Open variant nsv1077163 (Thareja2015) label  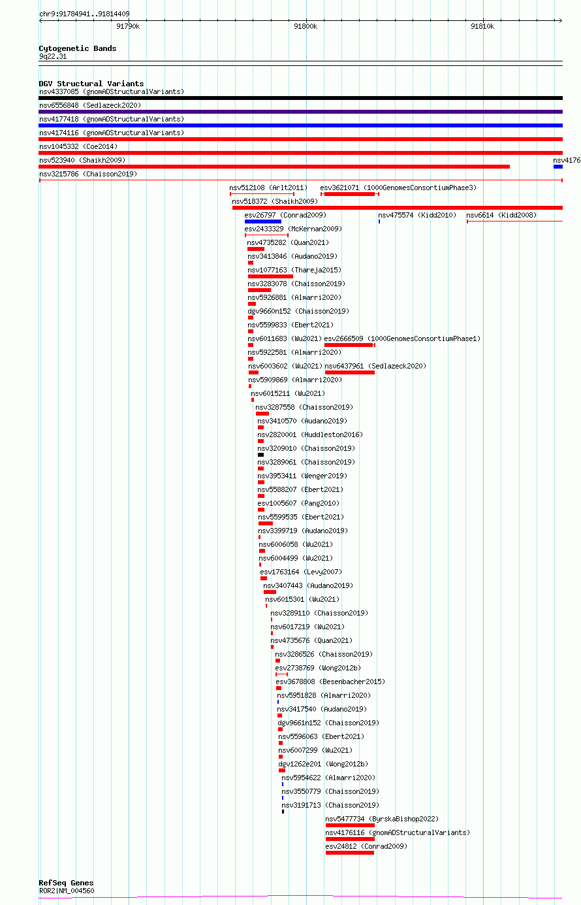(x=294, y=270)
